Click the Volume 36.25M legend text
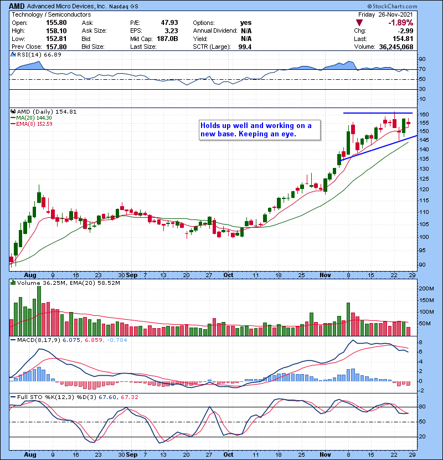Screen dimensions: 443x460 (x=42, y=283)
